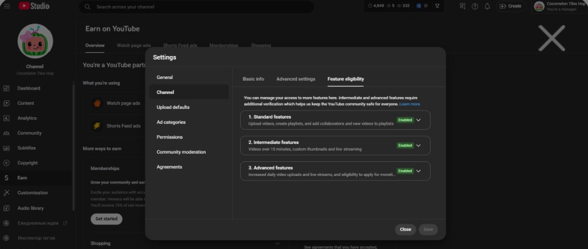Click the search across your channel field
Image resolution: width=588 pixels, height=249 pixels.
coord(196,7)
